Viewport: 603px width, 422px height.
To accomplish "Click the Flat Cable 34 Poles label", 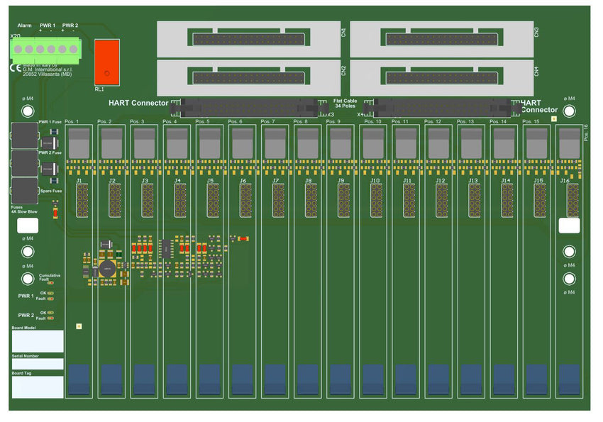I will pos(345,104).
